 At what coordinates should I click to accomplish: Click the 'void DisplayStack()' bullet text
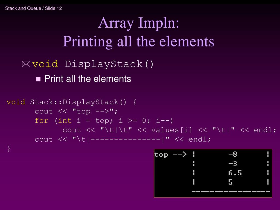(x=93, y=64)
